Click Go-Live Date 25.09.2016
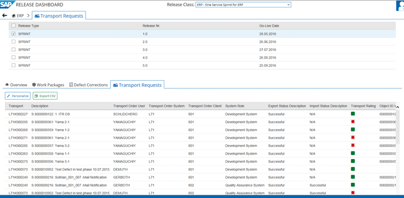 [268, 66]
